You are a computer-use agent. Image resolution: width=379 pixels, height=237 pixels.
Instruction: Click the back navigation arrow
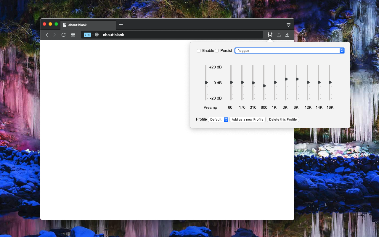click(47, 35)
